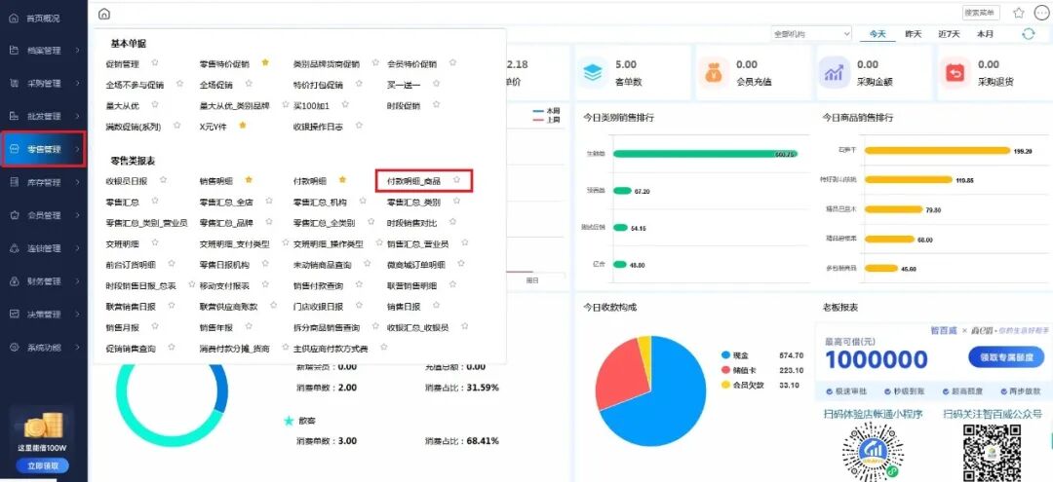The height and width of the screenshot is (482, 1053).
Task: Open the 全部机构 dropdown
Action: [x=811, y=34]
